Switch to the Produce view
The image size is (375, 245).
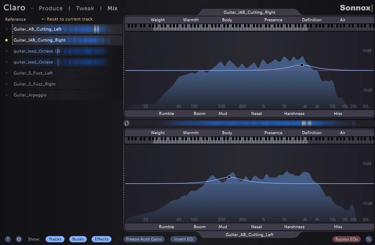(51, 8)
